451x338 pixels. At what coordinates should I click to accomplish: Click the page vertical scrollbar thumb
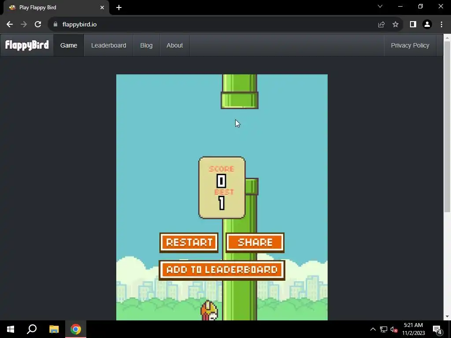coord(447,126)
